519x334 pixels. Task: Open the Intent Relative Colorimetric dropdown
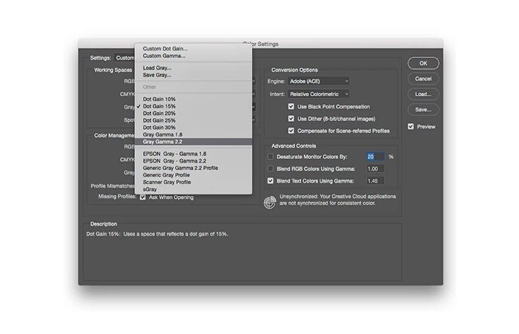(318, 94)
